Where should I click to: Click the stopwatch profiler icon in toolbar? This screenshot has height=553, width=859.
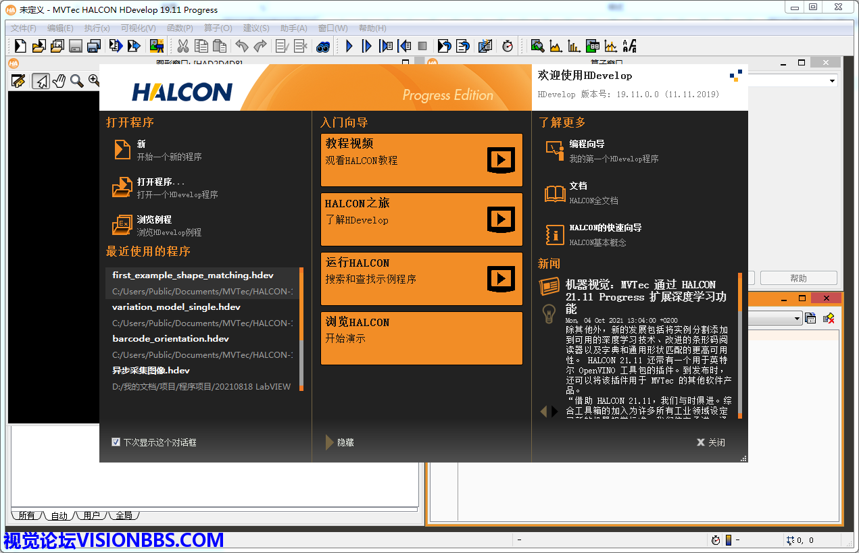[x=508, y=46]
